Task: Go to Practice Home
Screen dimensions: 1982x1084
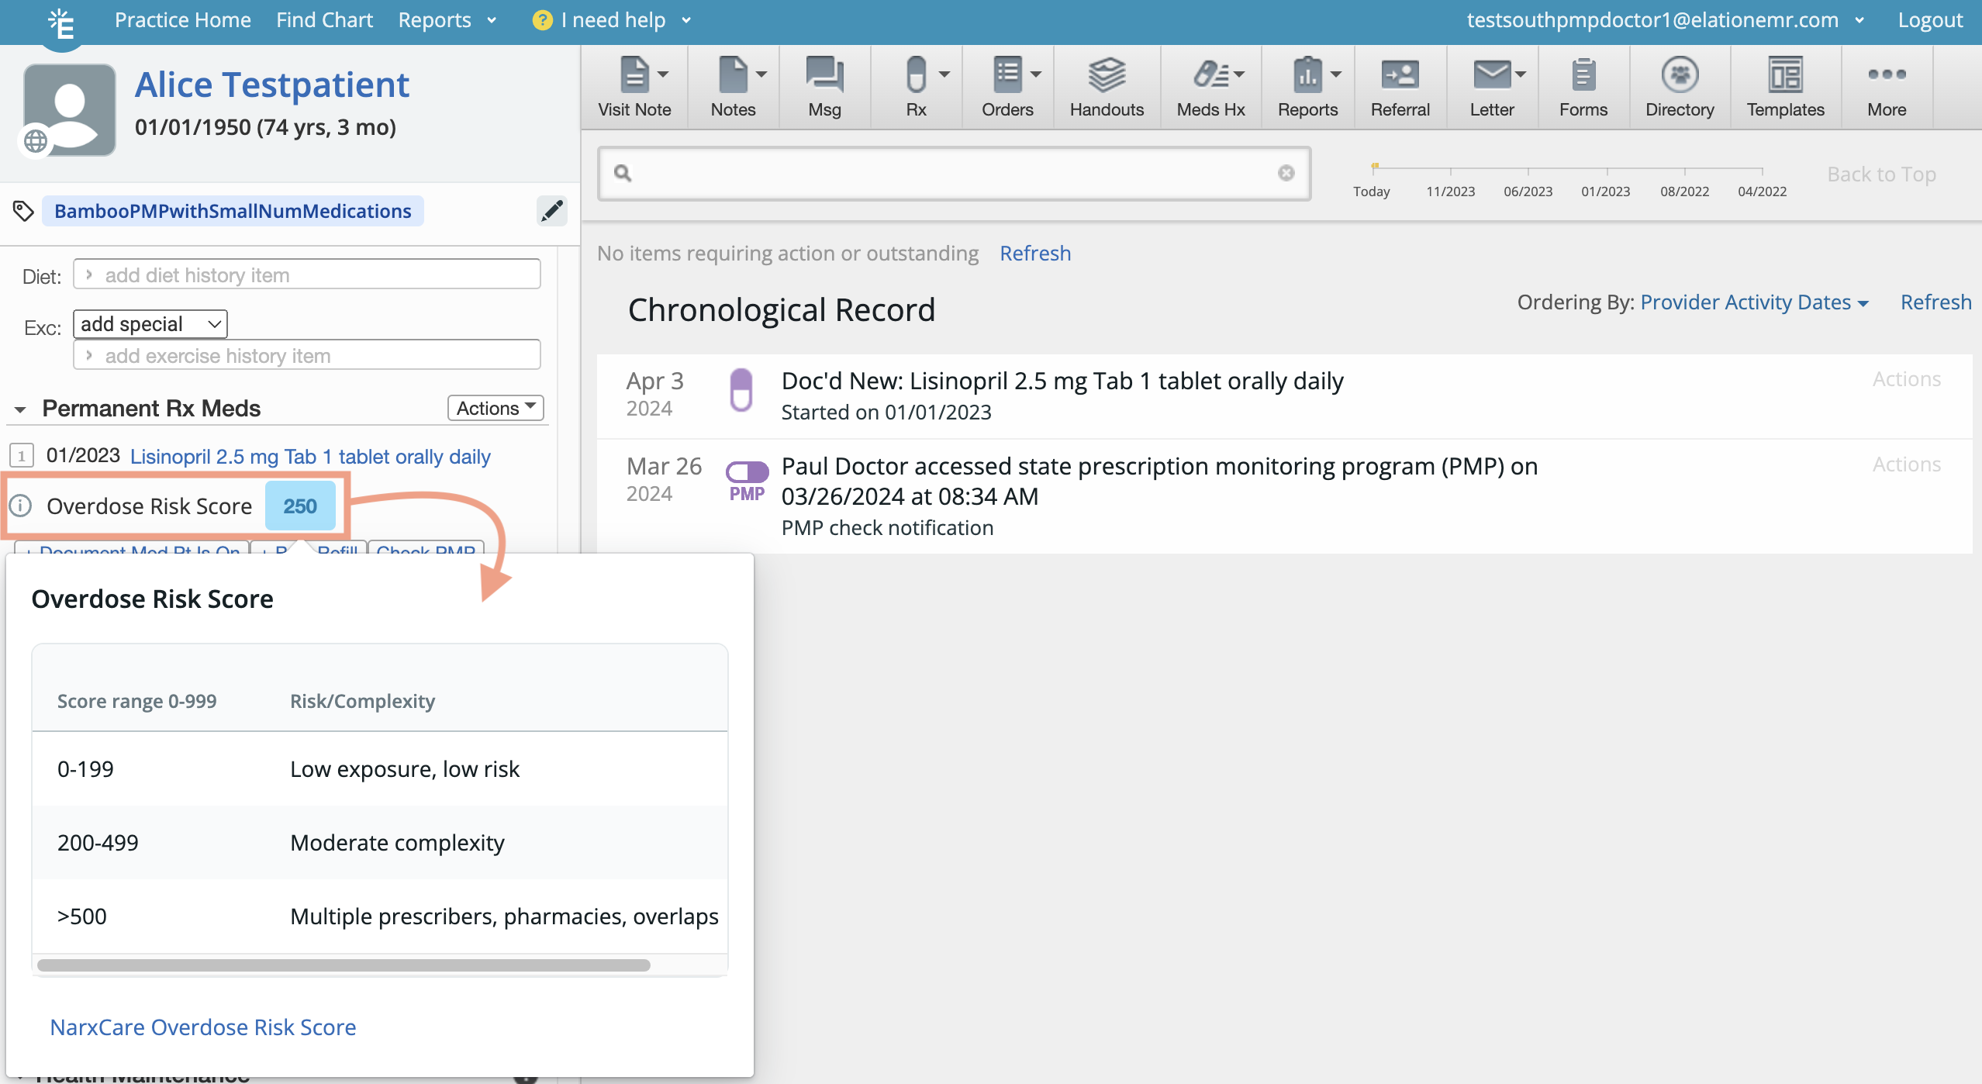Action: pos(182,20)
